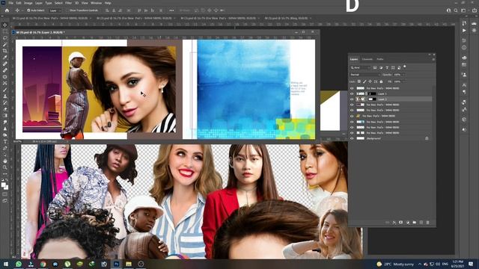This screenshot has height=269, width=479.
Task: Open the Actions panel play icon
Action: click(x=464, y=31)
